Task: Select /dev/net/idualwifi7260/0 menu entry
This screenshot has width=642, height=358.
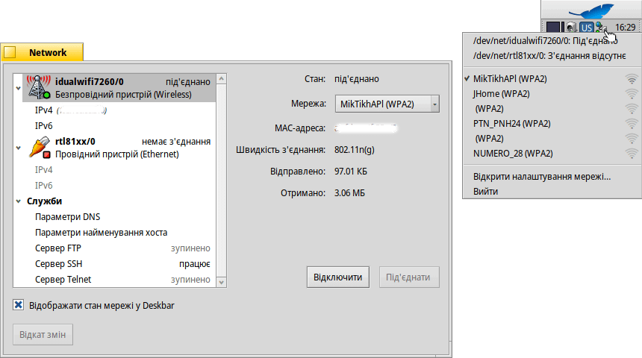Action: point(552,40)
